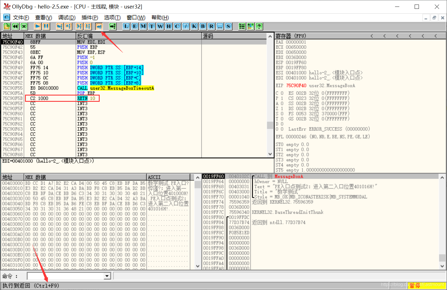Screen dimensions: 447x290
Task: Open Call stack with K button
Action: 194,26
